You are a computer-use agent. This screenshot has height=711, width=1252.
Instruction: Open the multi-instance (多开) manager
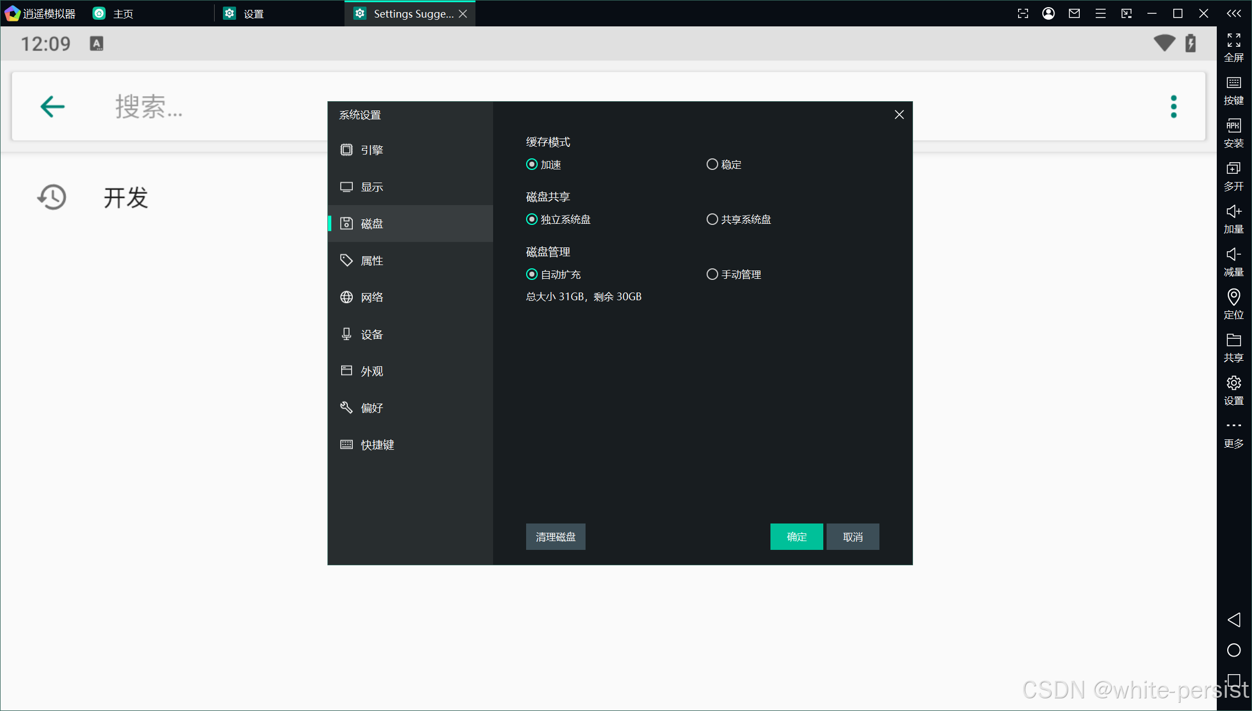1233,175
